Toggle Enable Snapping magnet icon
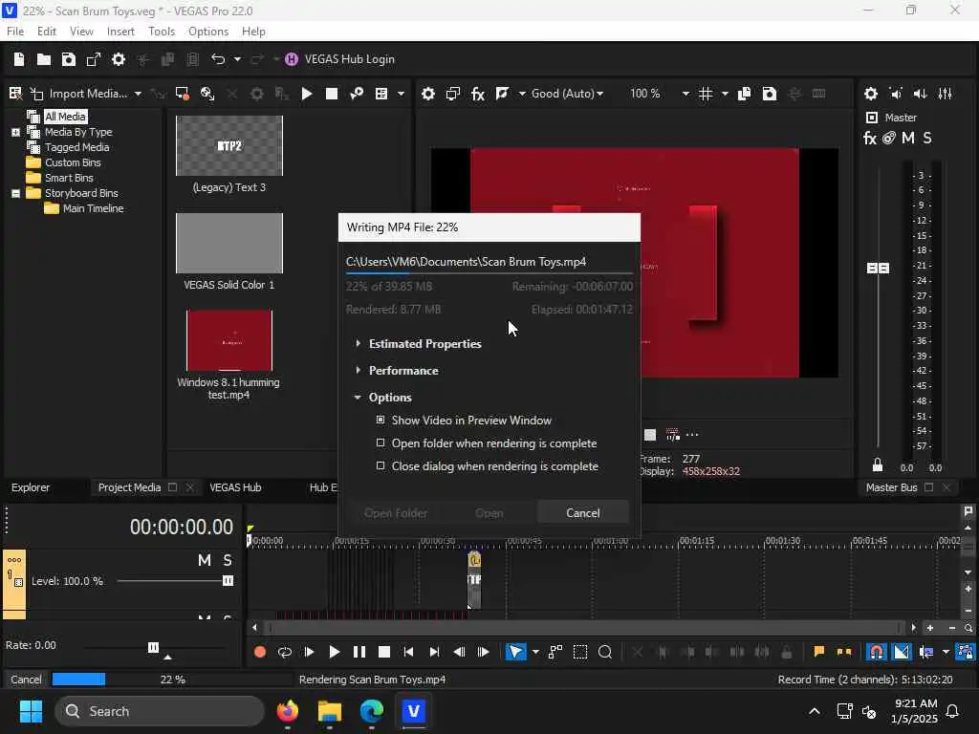The width and height of the screenshot is (979, 734). (x=877, y=652)
